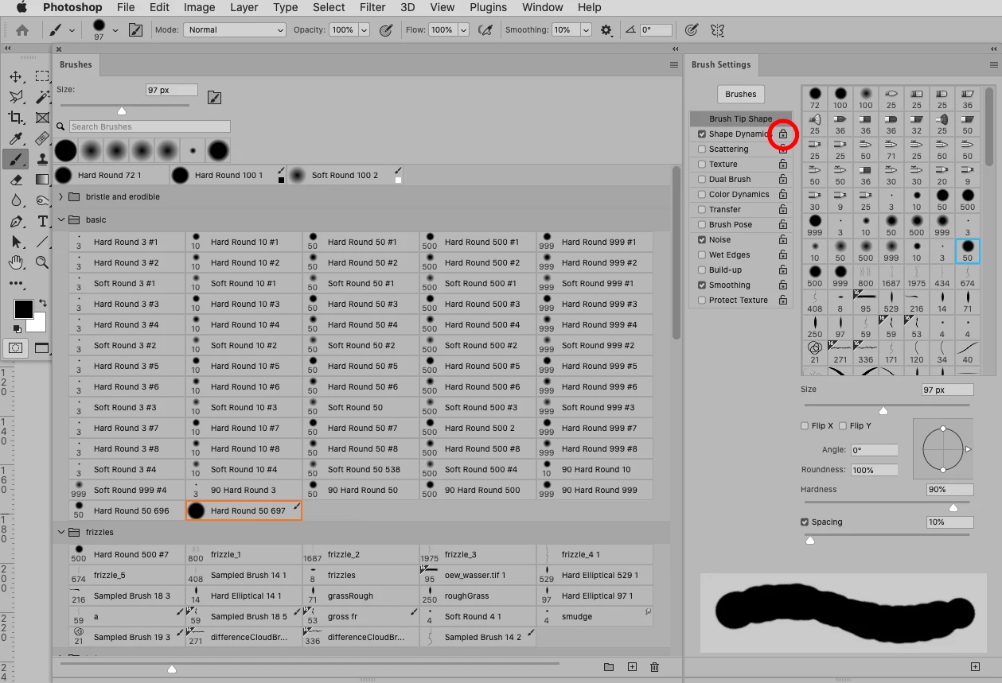Select the Zoom magnifier tool
Screen dimensions: 1002x683
click(x=41, y=262)
